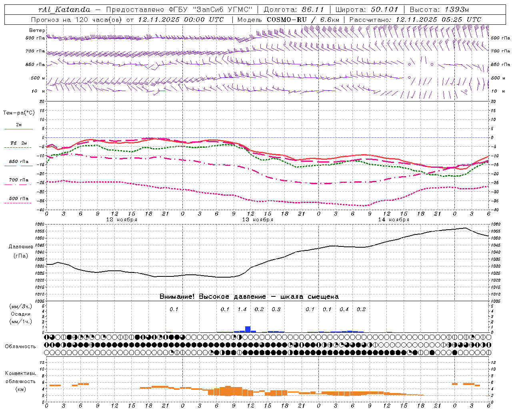Click the 14 ноября date label
The width and height of the screenshot is (512, 409).
(394, 220)
